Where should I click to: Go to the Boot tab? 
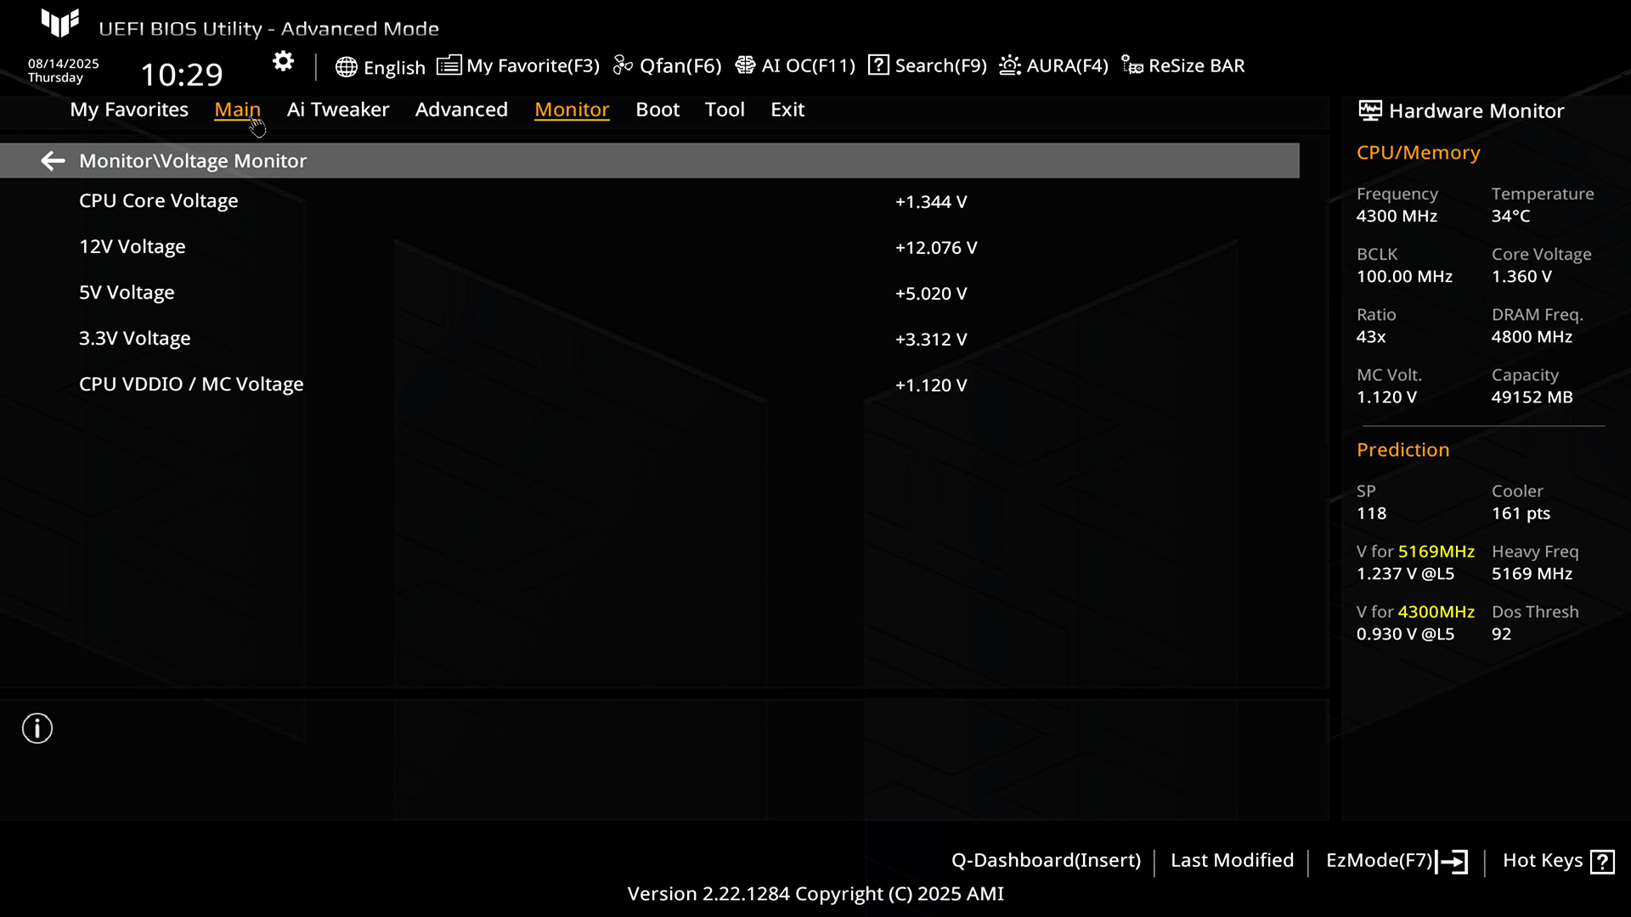(657, 110)
